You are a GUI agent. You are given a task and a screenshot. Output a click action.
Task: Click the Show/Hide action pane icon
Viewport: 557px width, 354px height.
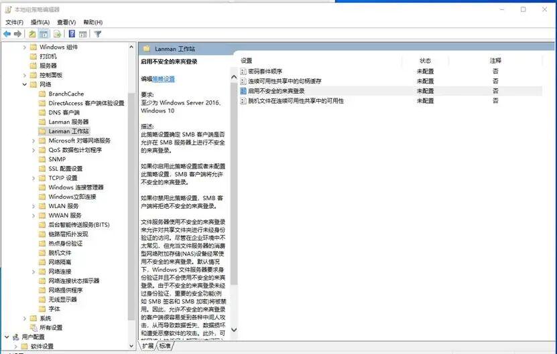pyautogui.click(x=82, y=33)
